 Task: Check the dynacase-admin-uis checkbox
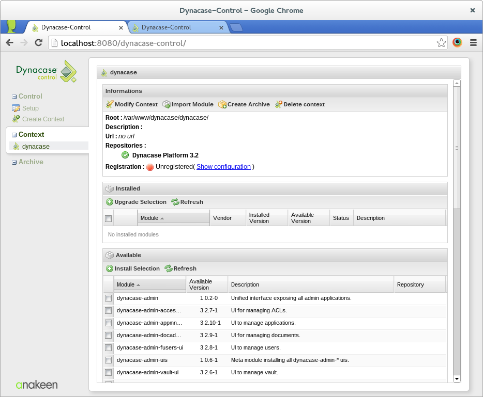click(108, 360)
